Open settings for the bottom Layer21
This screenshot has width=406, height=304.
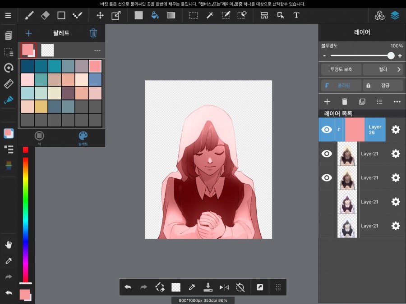[396, 226]
